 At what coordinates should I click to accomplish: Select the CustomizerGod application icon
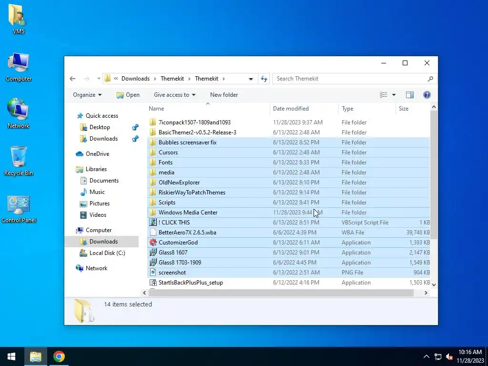click(153, 243)
